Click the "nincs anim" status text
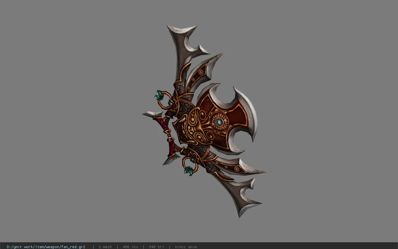Viewport: 398px width, 249px height. (x=186, y=247)
